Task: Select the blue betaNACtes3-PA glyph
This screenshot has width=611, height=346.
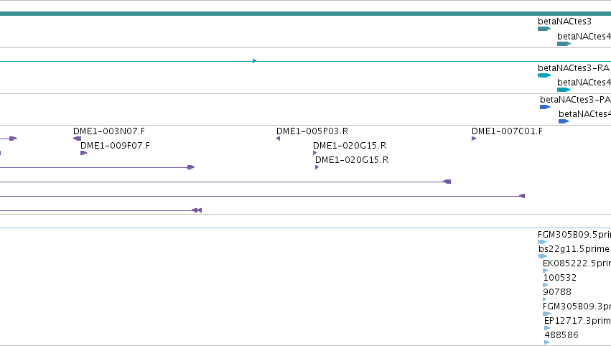Action: pyautogui.click(x=545, y=107)
